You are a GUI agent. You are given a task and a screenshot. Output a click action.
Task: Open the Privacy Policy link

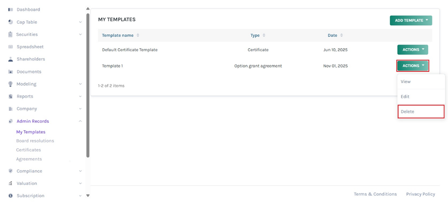420,194
